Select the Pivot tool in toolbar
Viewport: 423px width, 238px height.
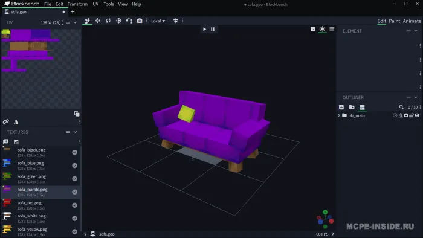(118, 21)
